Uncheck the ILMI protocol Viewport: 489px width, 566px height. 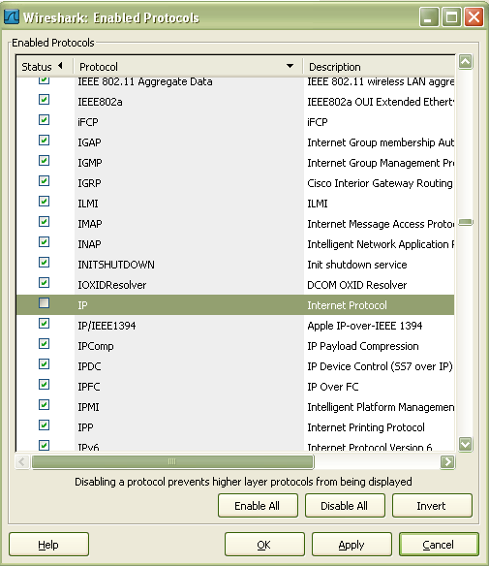point(44,201)
